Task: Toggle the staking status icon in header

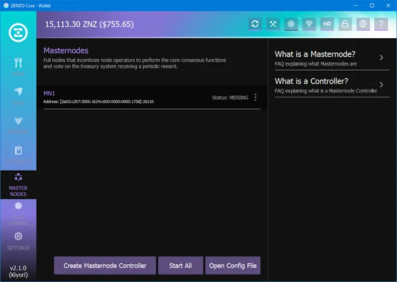Action: 291,24
